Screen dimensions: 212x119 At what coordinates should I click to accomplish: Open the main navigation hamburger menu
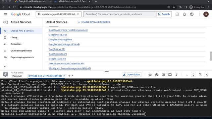pos(6,14)
